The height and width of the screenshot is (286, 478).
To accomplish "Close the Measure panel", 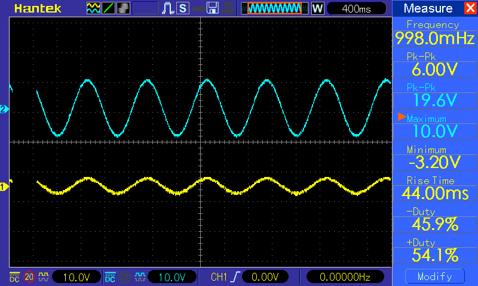I will point(470,8).
